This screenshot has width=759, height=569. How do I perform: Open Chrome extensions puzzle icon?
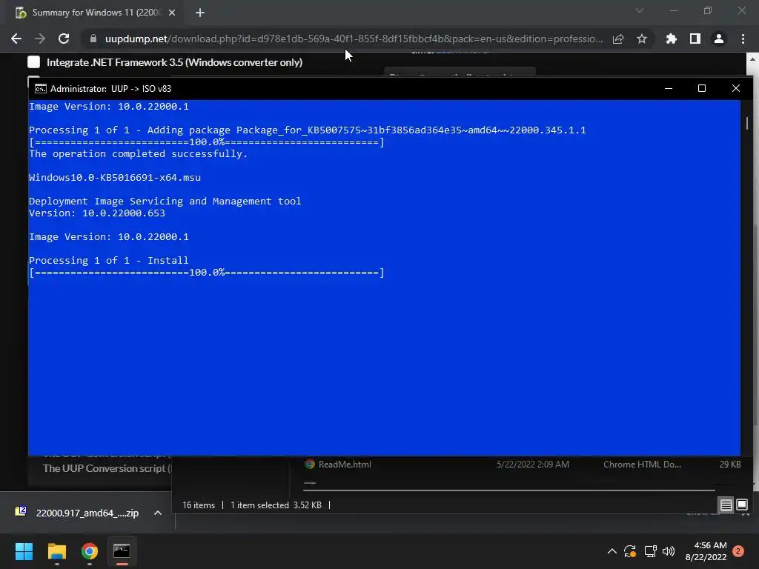coord(671,39)
